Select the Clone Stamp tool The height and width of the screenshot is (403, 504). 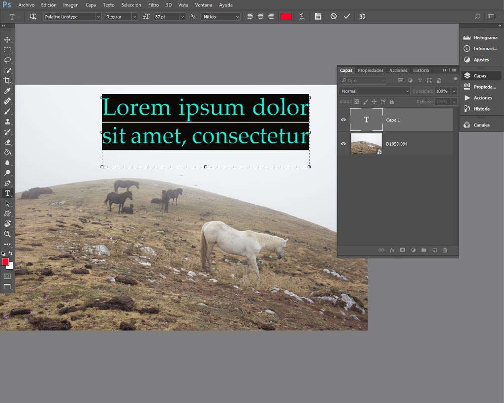tap(7, 122)
